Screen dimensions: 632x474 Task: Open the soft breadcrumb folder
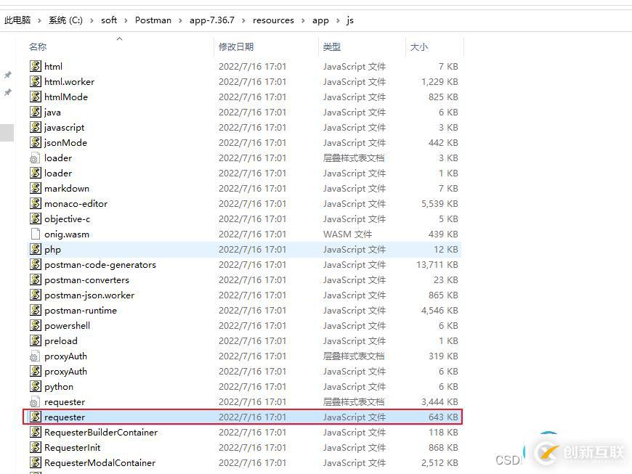click(x=109, y=20)
